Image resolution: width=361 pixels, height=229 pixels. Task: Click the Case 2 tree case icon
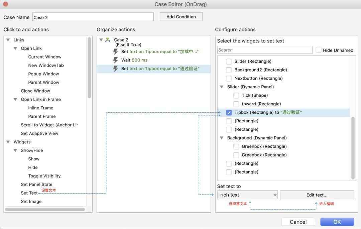108,40
